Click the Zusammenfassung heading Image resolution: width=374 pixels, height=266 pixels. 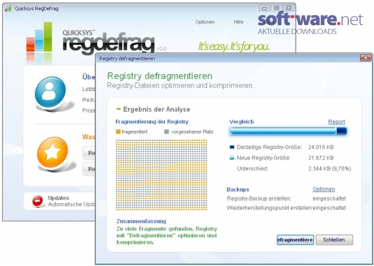tap(141, 221)
